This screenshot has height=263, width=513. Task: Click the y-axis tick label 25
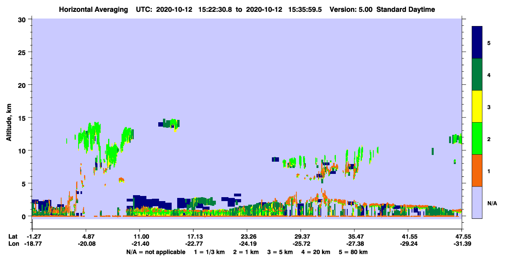(23, 52)
